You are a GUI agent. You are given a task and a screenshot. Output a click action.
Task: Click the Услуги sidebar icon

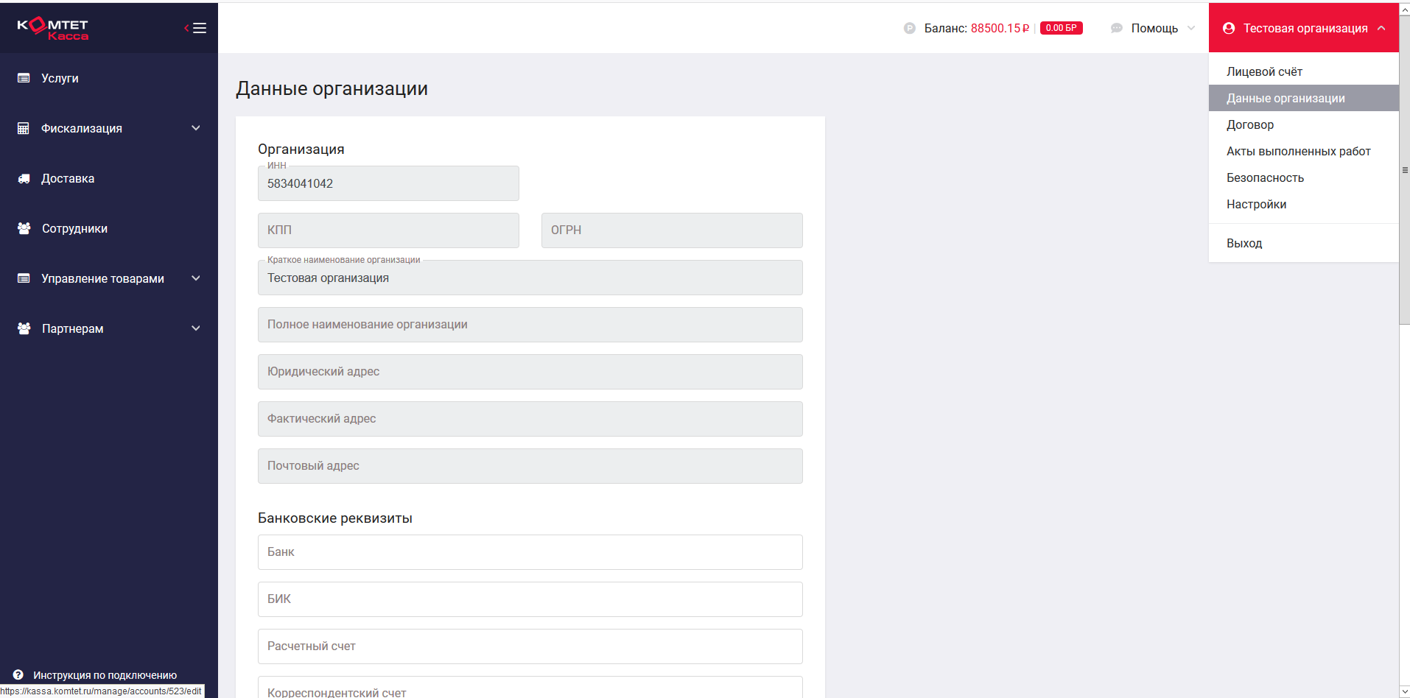24,78
